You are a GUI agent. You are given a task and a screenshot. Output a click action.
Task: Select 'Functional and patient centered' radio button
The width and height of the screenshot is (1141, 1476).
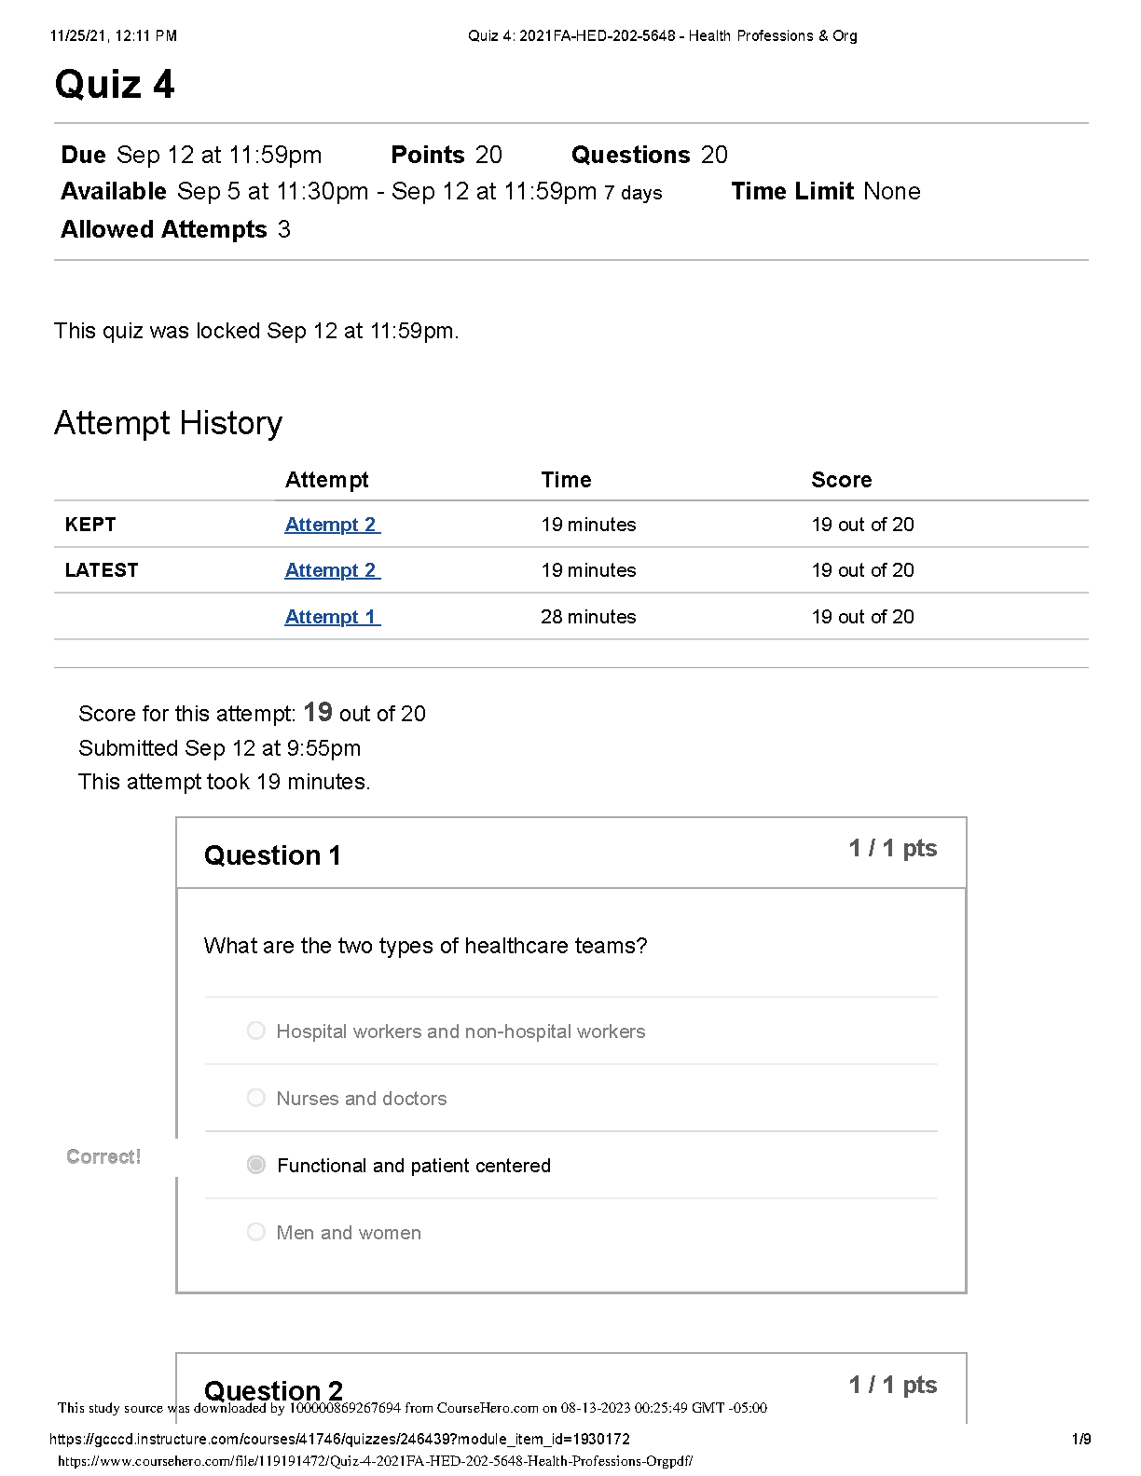pyautogui.click(x=256, y=1165)
